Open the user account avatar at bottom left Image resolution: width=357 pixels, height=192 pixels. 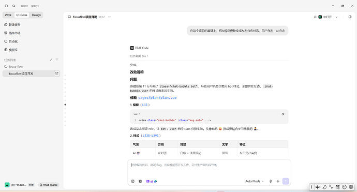7,185
